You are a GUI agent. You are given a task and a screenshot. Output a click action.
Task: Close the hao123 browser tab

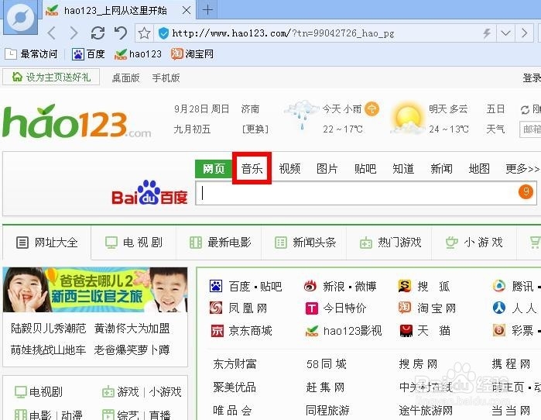point(187,10)
